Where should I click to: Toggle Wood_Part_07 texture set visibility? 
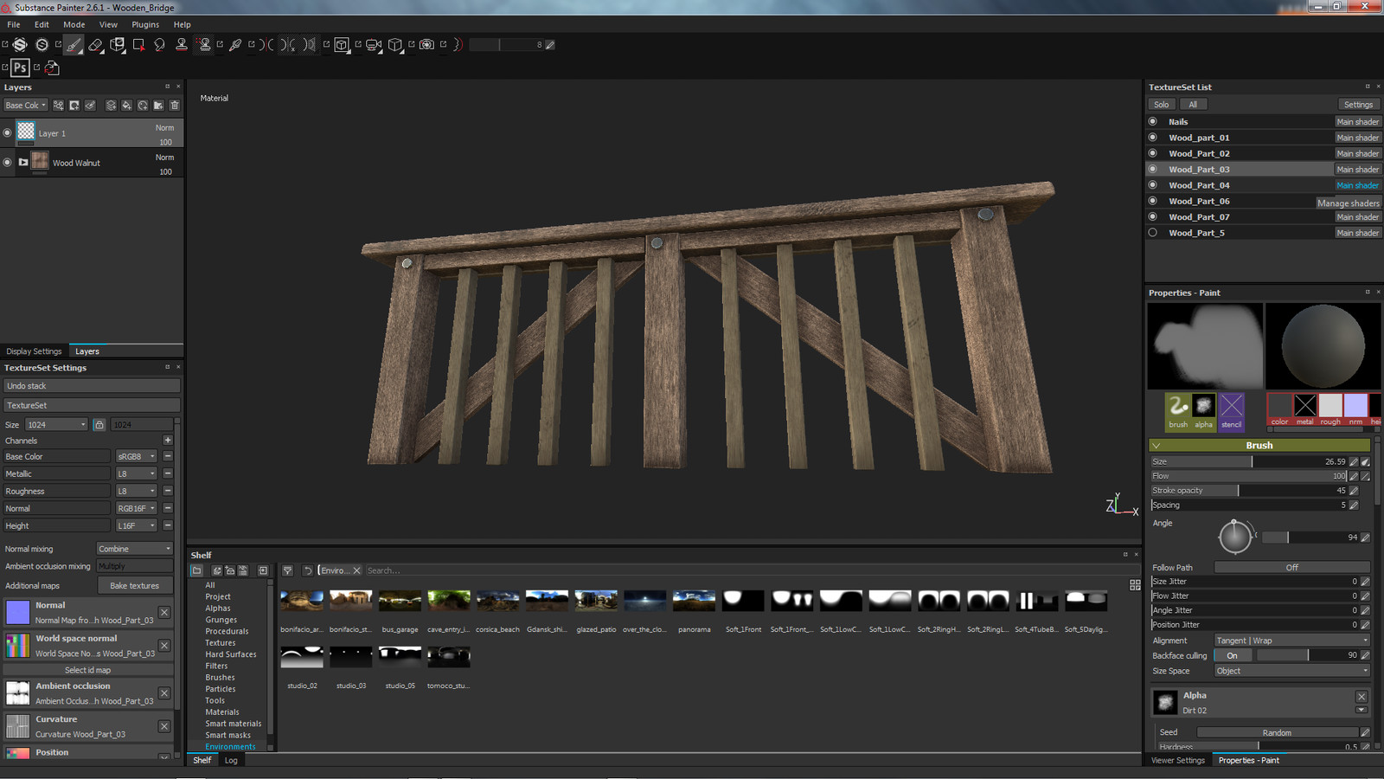point(1152,217)
